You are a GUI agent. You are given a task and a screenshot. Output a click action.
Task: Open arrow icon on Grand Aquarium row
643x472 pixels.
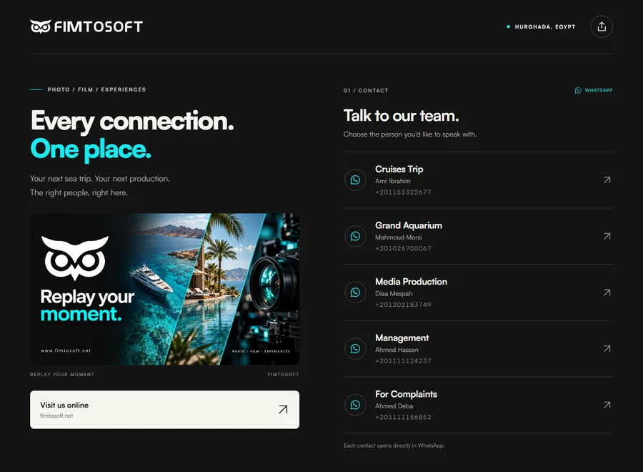point(607,237)
